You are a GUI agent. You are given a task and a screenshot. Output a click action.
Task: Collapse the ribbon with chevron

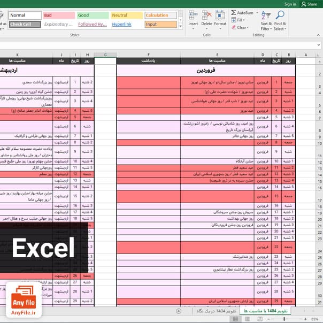[318, 35]
